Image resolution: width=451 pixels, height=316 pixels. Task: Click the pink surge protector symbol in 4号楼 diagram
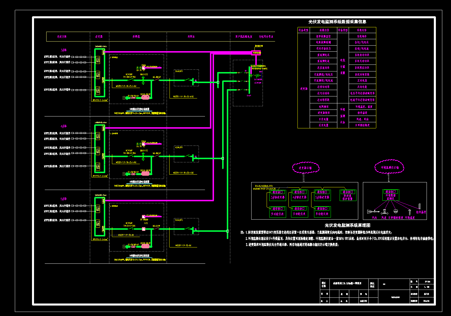[x=145, y=173]
